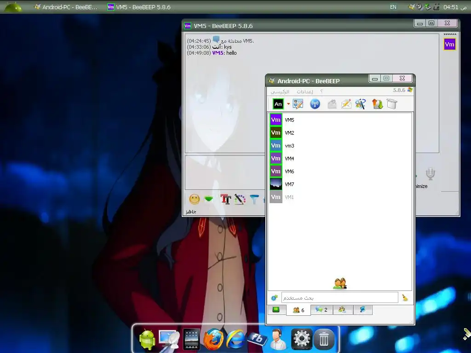Click the white box folder toolbar icon
Image resolution: width=471 pixels, height=353 pixels.
(x=392, y=104)
